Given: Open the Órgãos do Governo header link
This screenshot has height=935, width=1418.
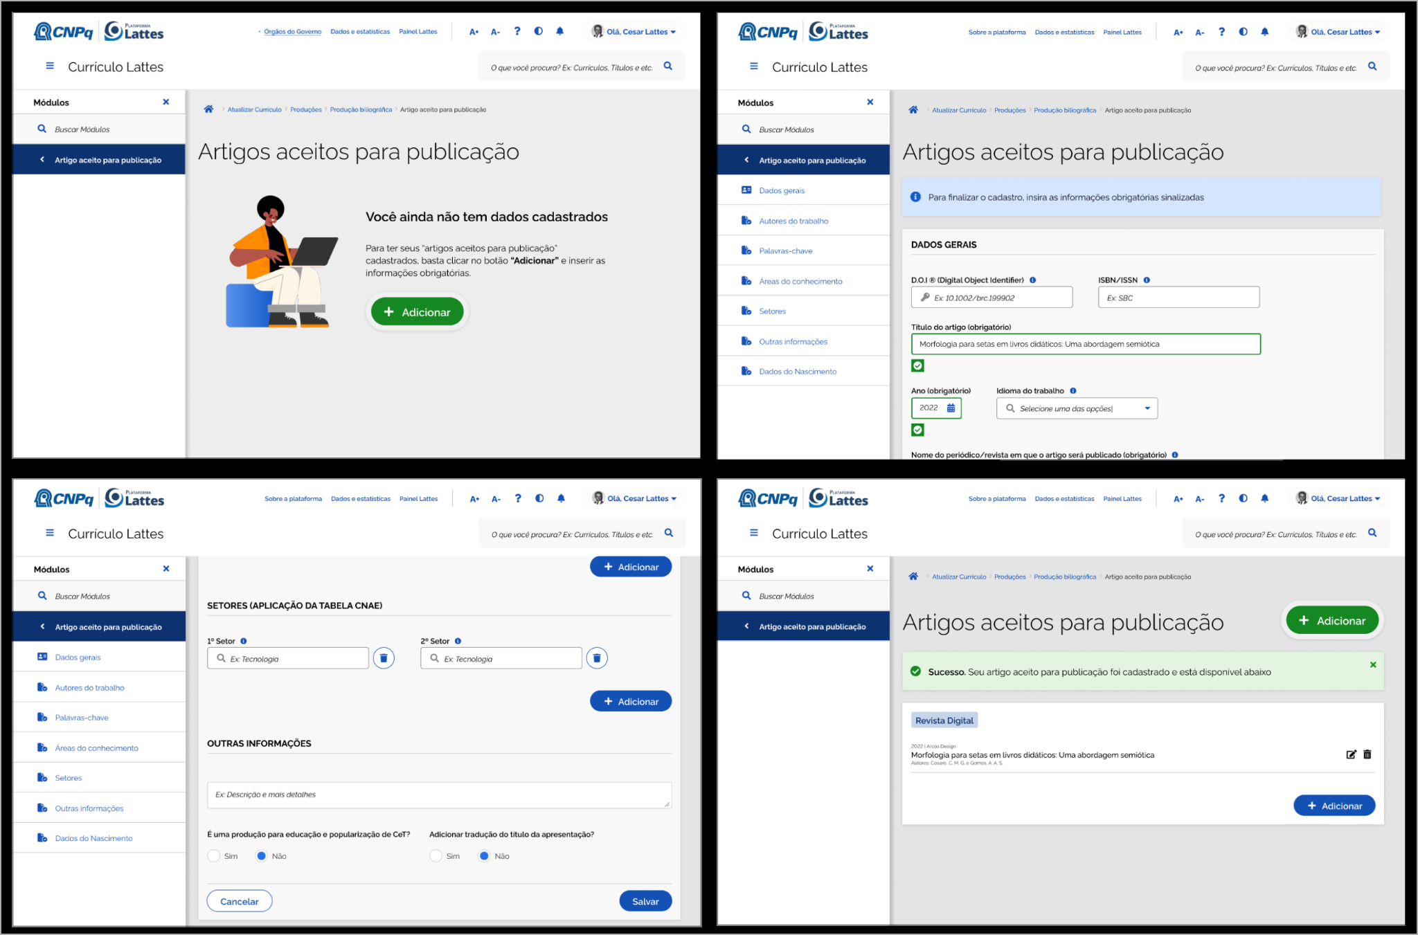Looking at the screenshot, I should [292, 32].
